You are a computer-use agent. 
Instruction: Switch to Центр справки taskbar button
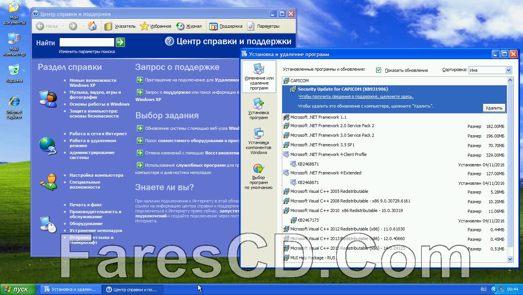(x=133, y=289)
